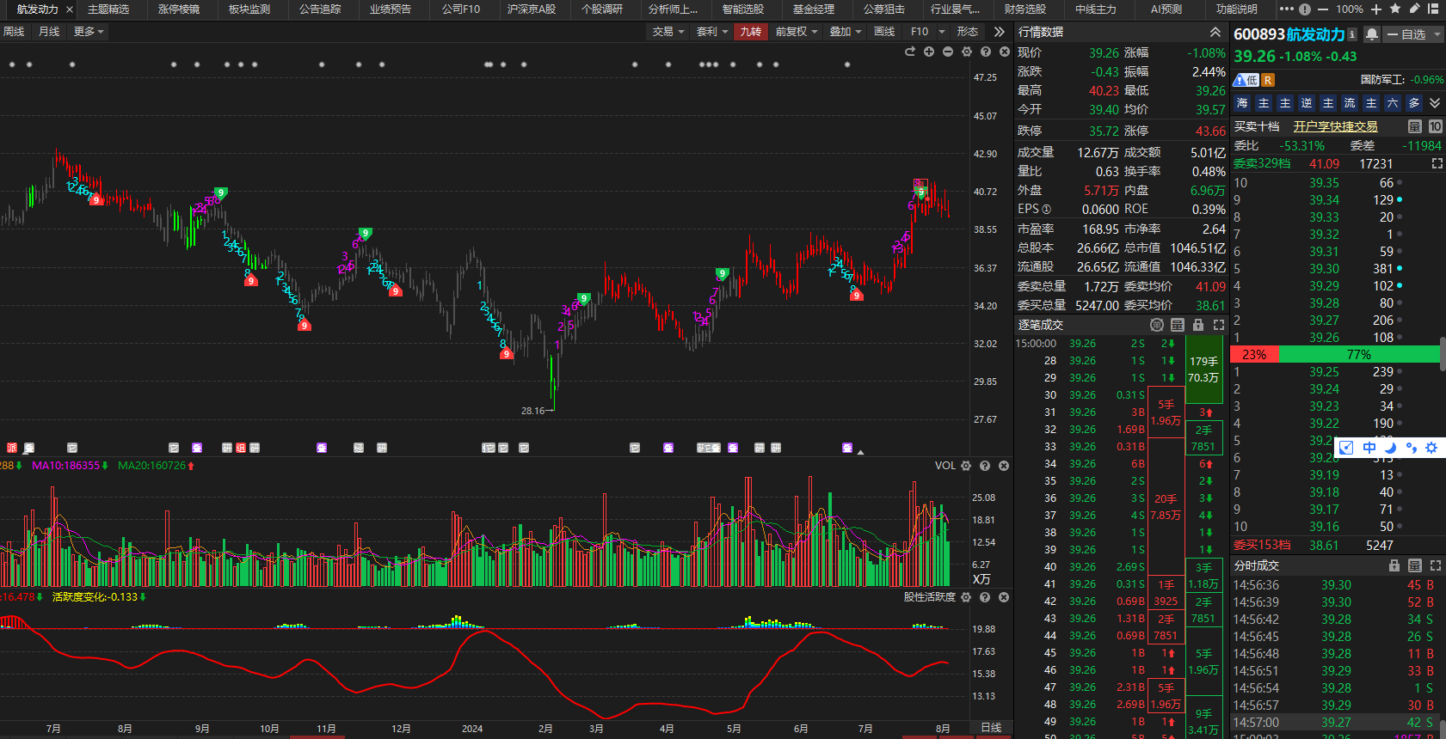The height and width of the screenshot is (739, 1446).
Task: Toggle the 量 button in 买卖十档 header
Action: tap(1415, 126)
